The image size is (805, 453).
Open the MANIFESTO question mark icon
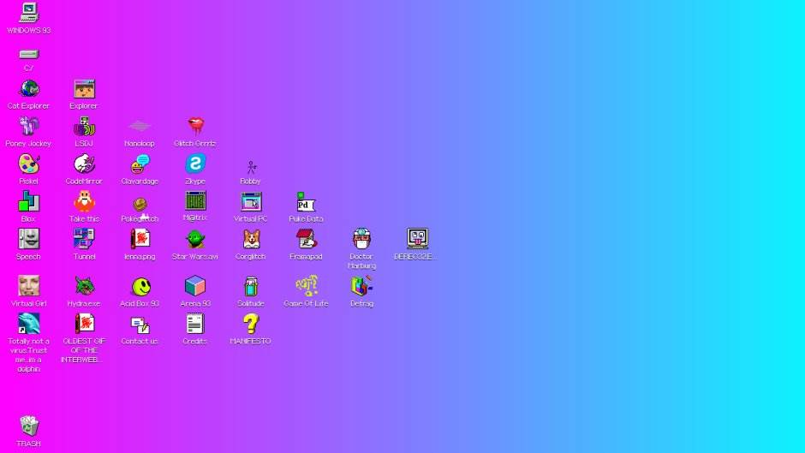point(250,324)
